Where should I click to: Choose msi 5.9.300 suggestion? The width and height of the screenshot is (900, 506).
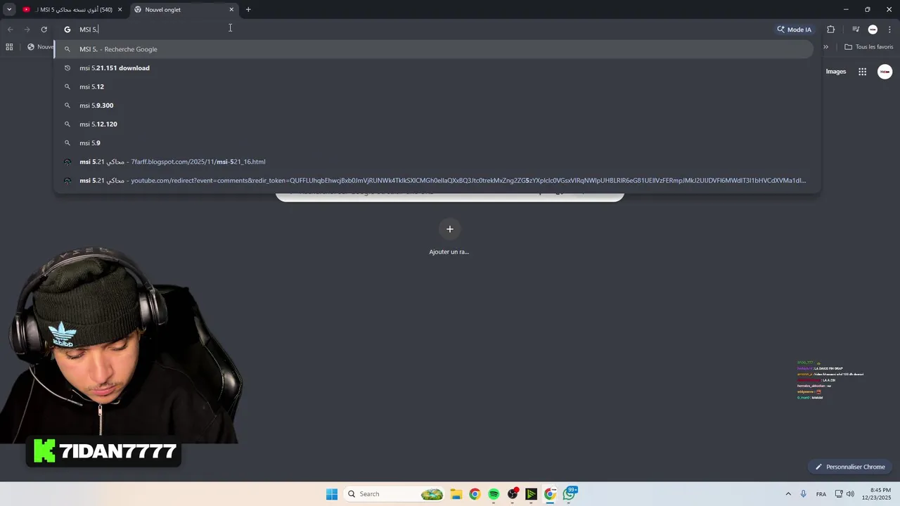(x=433, y=105)
